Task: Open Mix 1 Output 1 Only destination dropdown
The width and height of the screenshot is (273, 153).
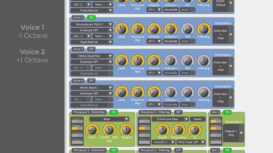Action: point(233,133)
